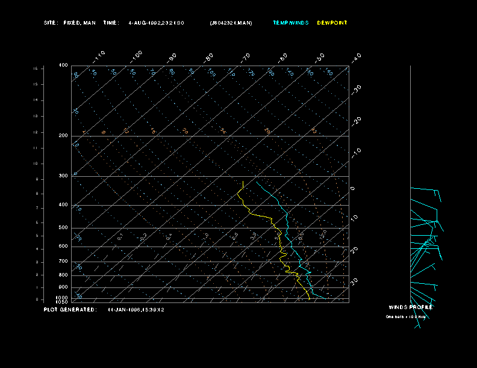Viewport: 477px width, 368px height.
Task: Click the "TIME:" header label
Action: point(111,23)
